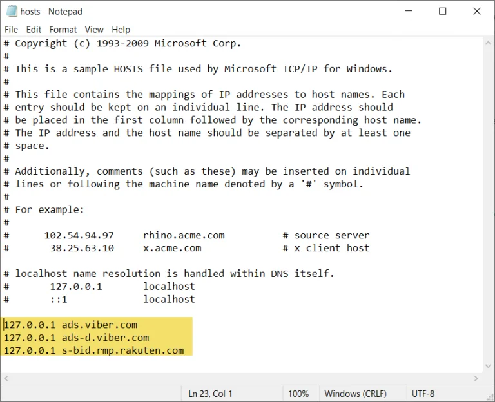The image size is (495, 402).
Task: Click the horizontal scrollbar track
Action: [240, 378]
